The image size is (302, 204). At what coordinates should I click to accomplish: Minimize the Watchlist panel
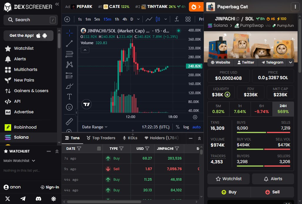[49, 151]
